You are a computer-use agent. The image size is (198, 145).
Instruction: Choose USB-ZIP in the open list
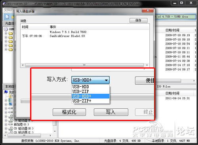91,91
